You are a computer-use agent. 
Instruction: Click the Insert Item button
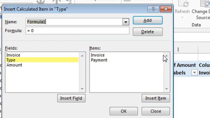(x=156, y=98)
